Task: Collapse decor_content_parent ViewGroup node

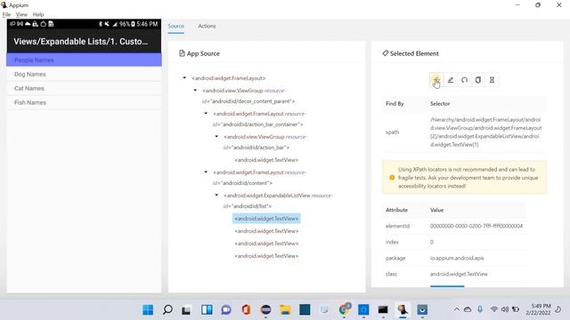Action: pos(195,90)
